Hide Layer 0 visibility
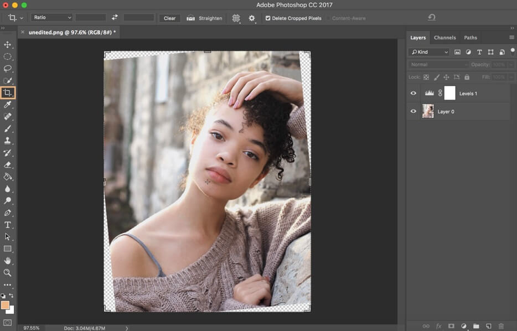 point(413,111)
